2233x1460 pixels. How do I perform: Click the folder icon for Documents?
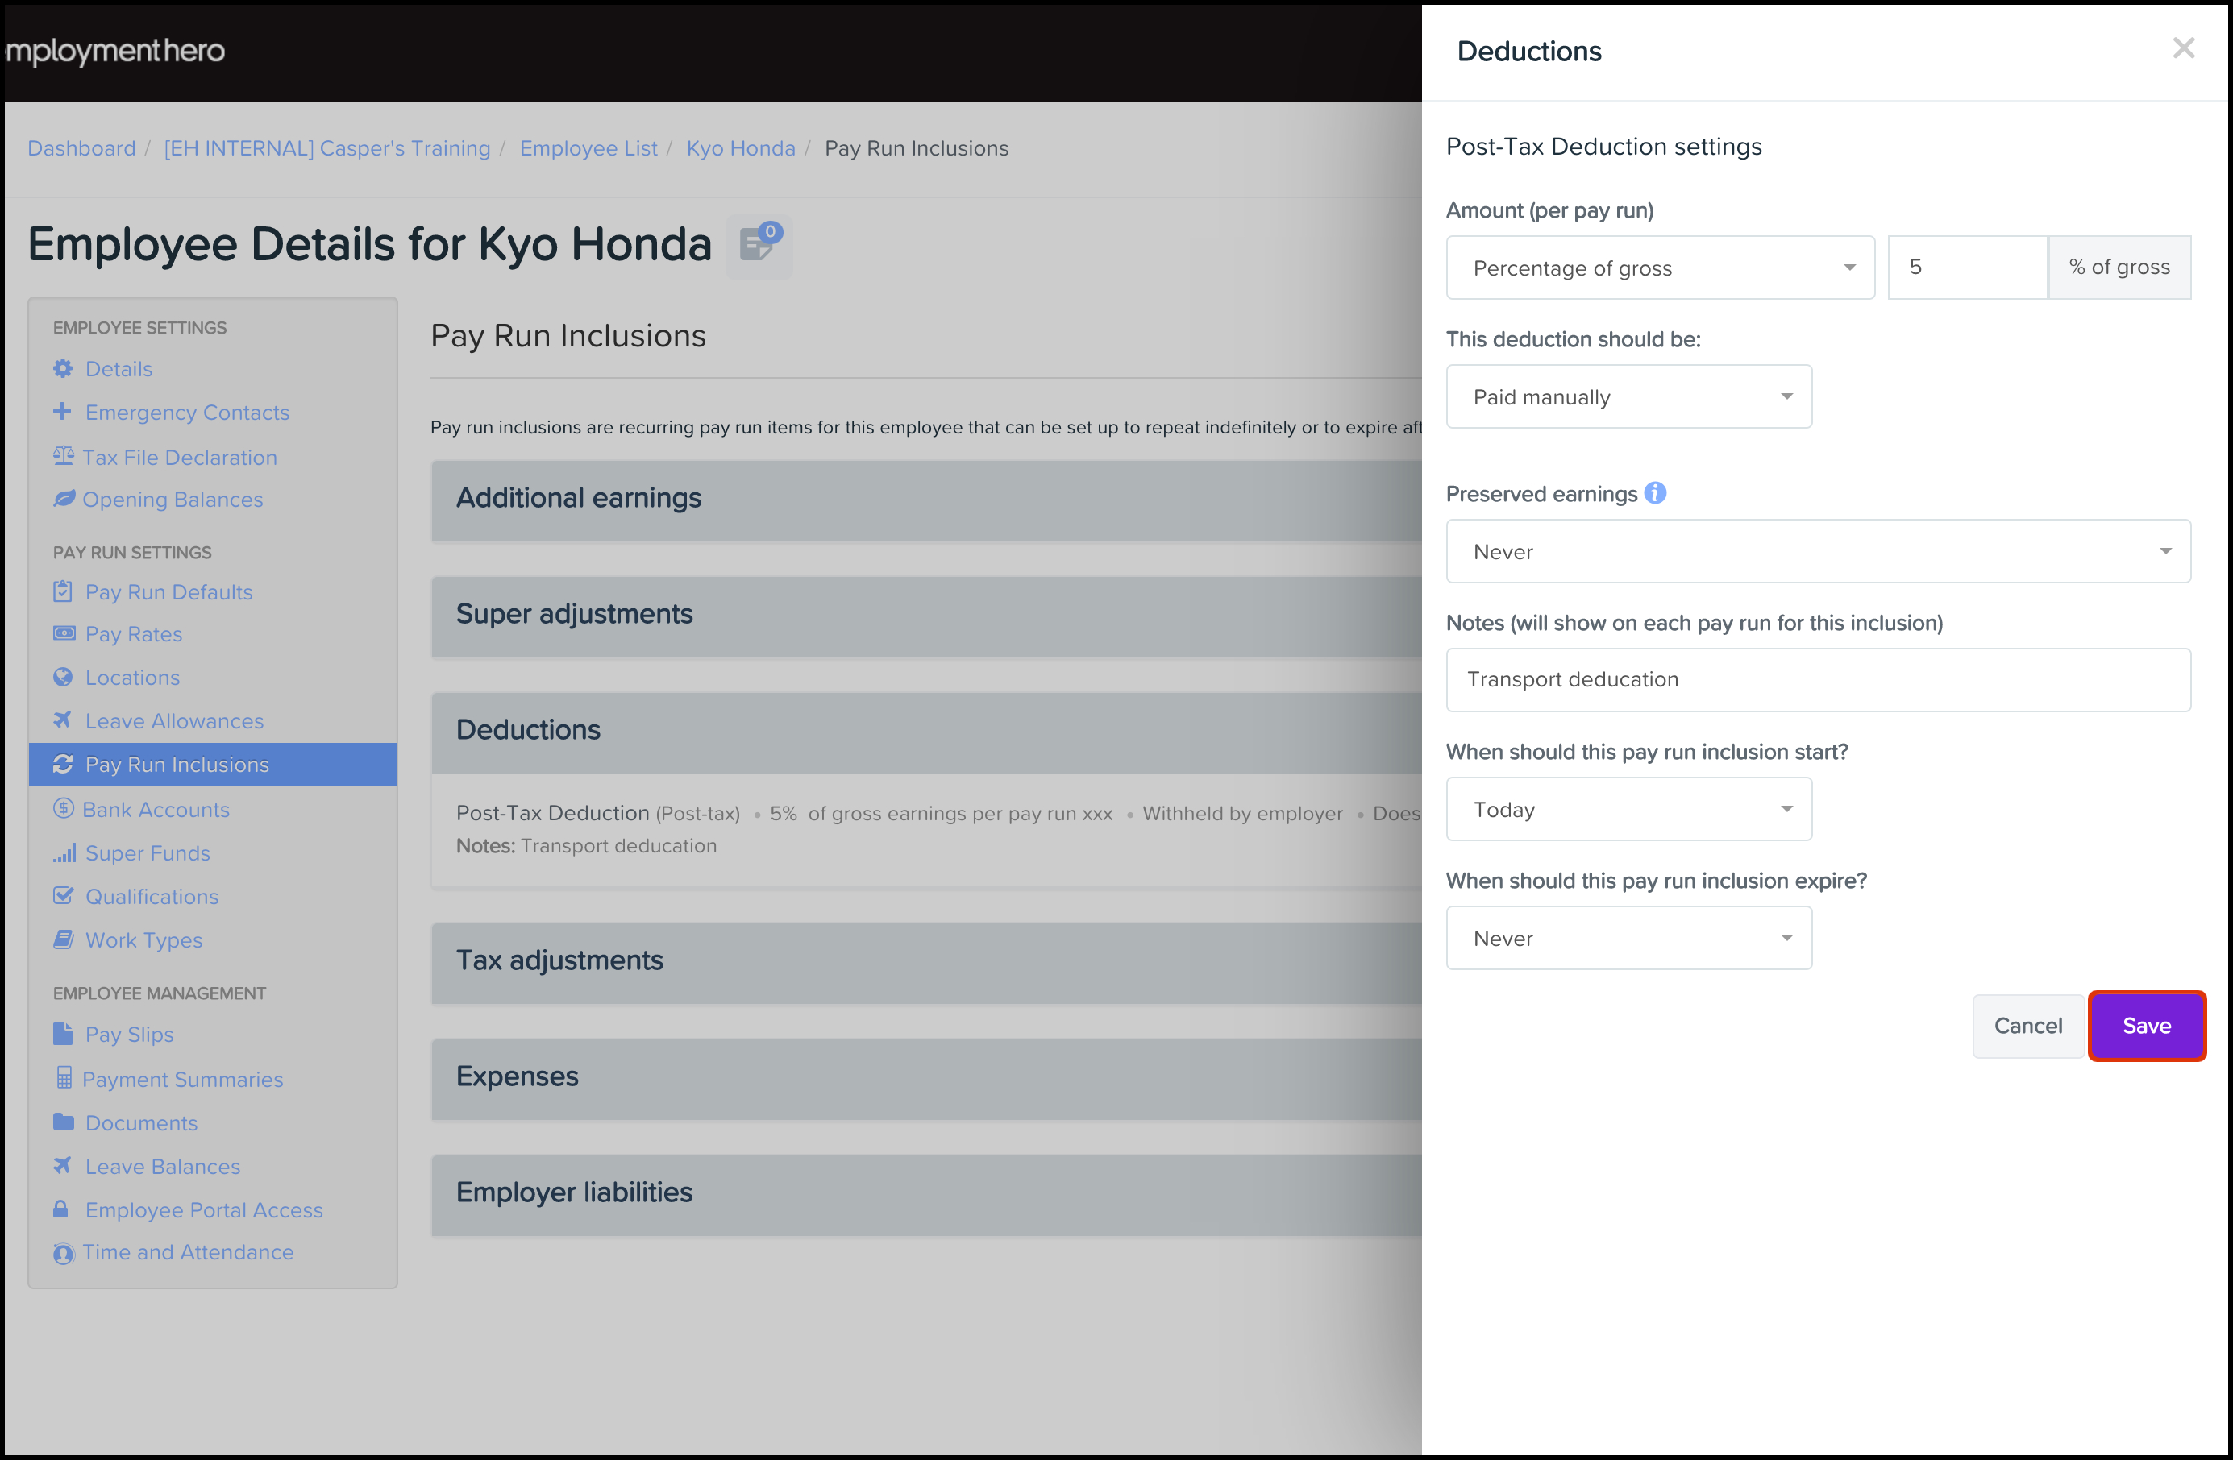click(63, 1122)
